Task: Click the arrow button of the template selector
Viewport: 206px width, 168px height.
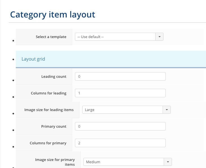Action: (160, 37)
